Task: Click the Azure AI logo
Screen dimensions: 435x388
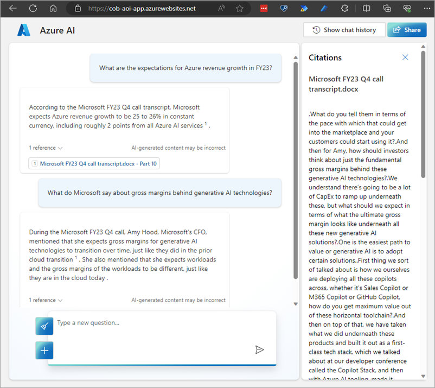Action: pyautogui.click(x=24, y=30)
